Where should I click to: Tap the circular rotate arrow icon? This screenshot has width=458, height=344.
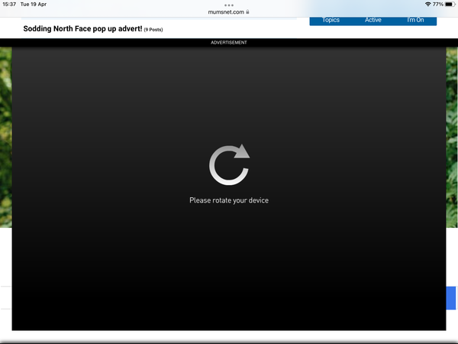coord(229,164)
